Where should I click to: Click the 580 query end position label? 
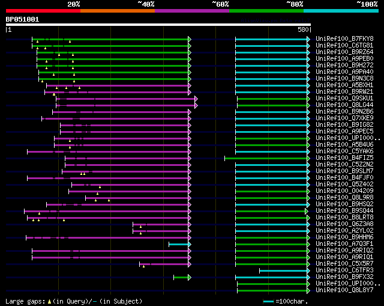click(303, 29)
